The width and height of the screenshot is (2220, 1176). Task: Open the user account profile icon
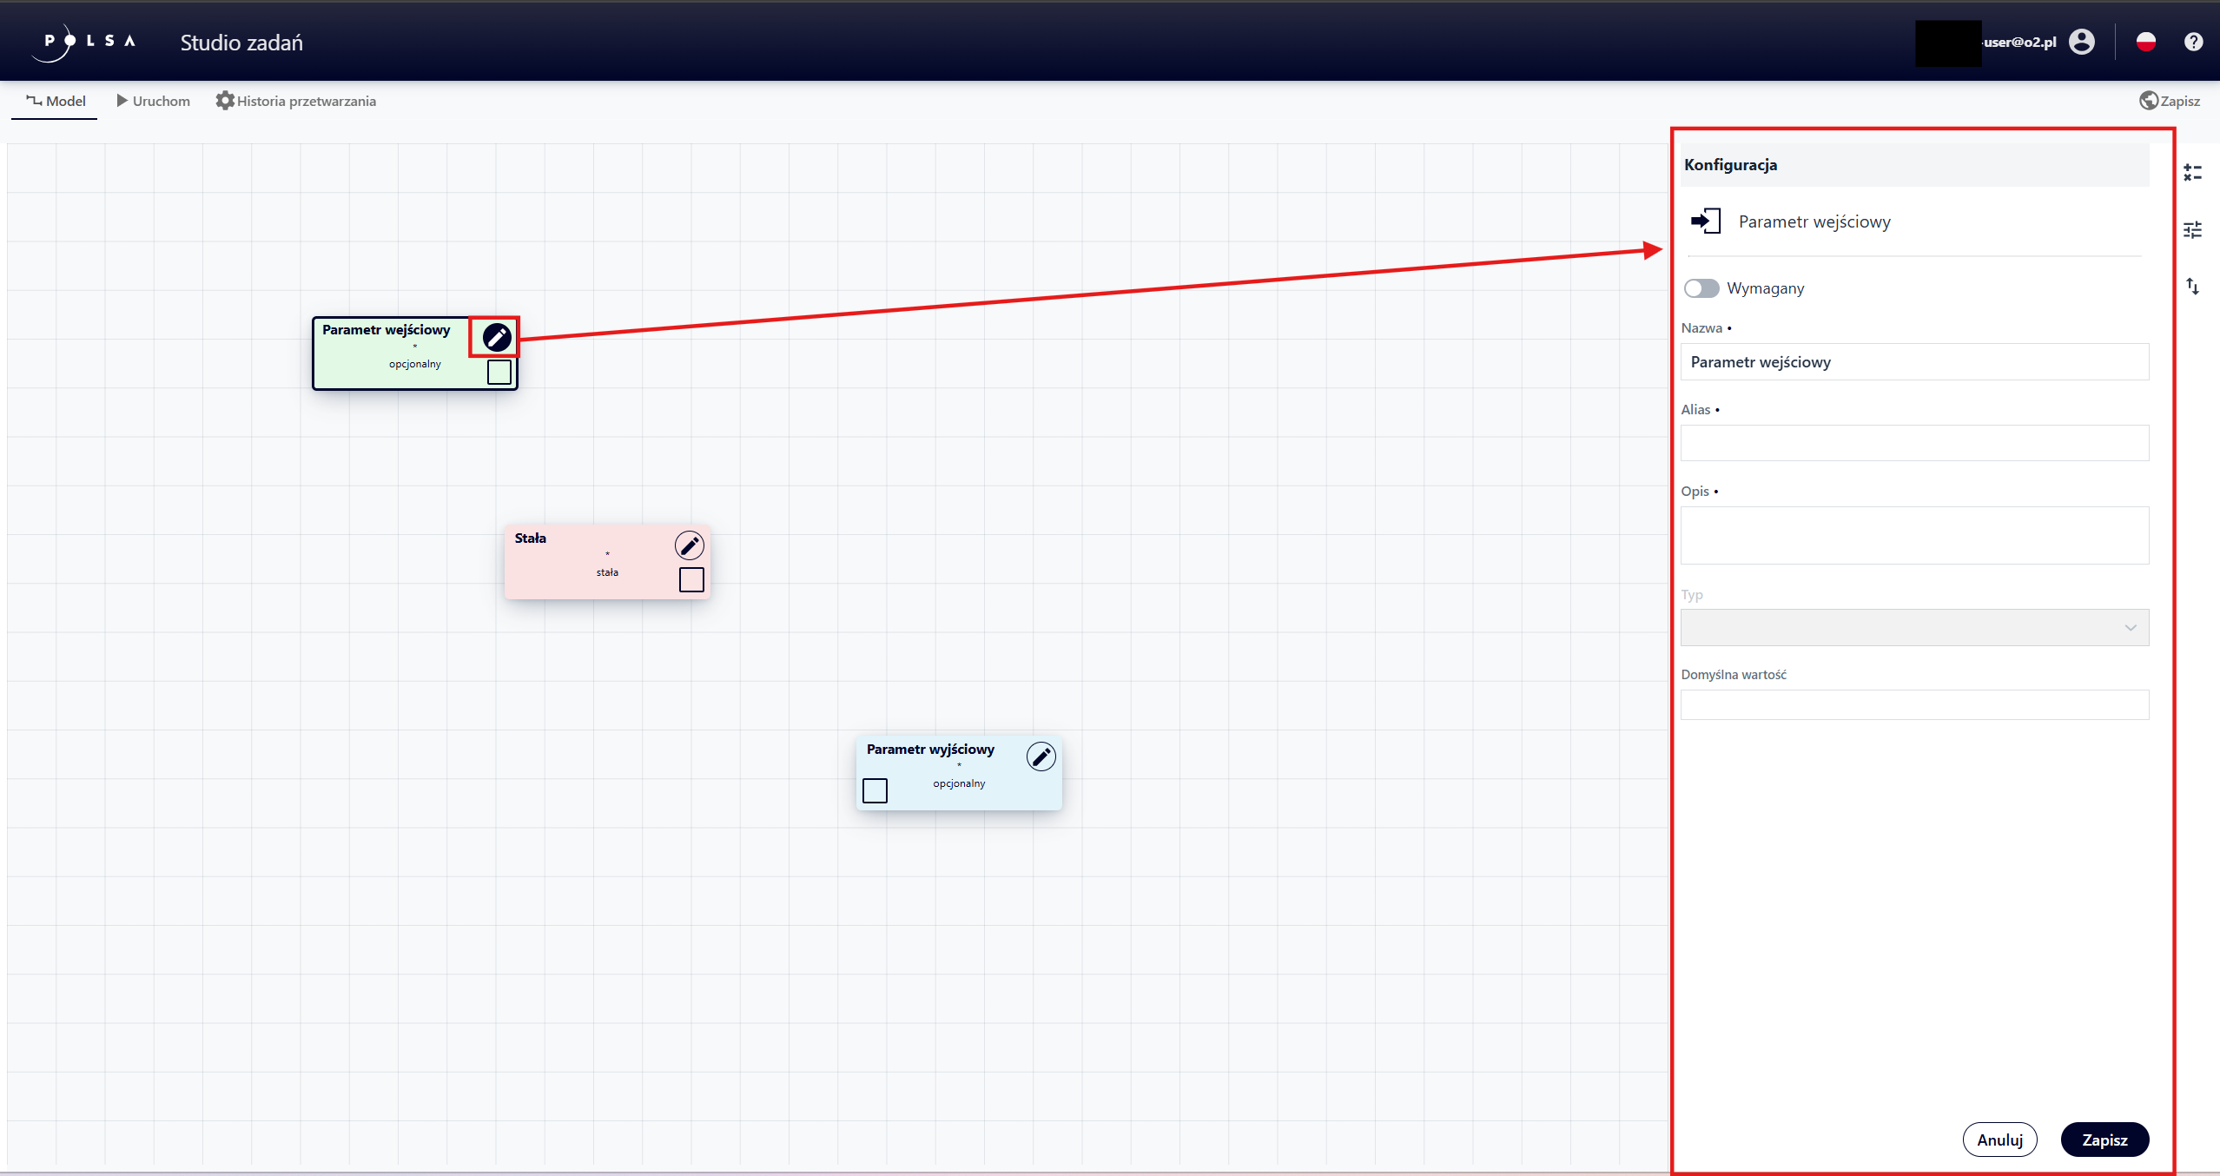point(2082,42)
